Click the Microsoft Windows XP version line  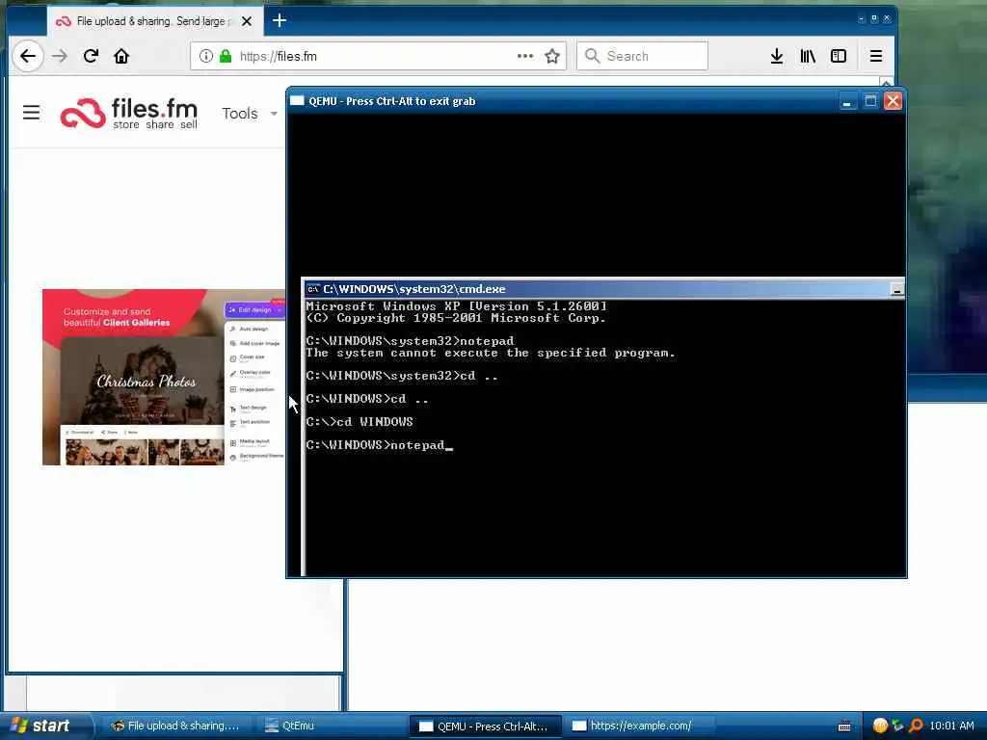click(x=456, y=305)
